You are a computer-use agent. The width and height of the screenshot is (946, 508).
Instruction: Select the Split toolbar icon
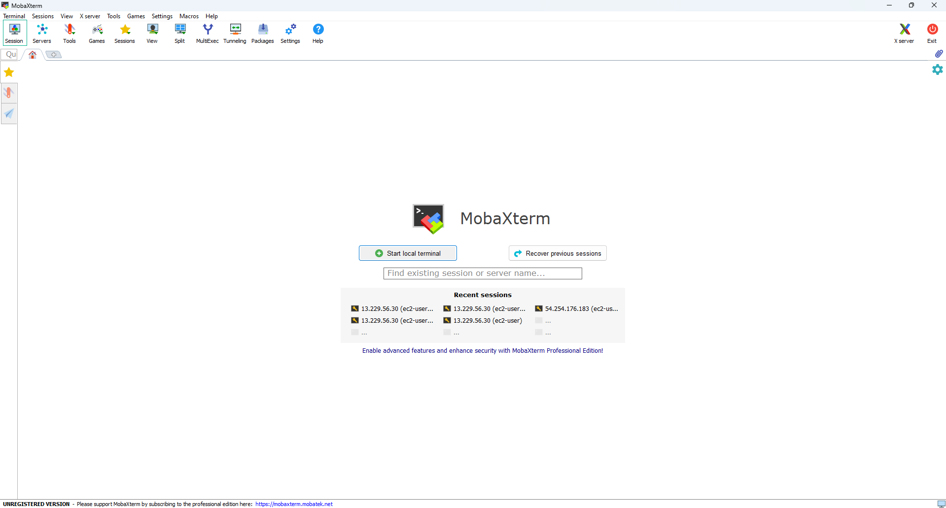coord(180,34)
